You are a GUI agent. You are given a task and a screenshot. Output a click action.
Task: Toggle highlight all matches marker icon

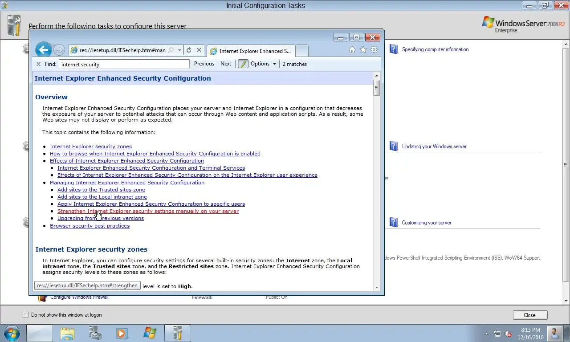[x=243, y=64]
